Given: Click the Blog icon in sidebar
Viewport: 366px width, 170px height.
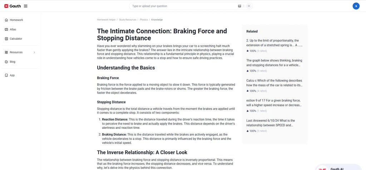Looking at the screenshot, I should pyautogui.click(x=6, y=62).
